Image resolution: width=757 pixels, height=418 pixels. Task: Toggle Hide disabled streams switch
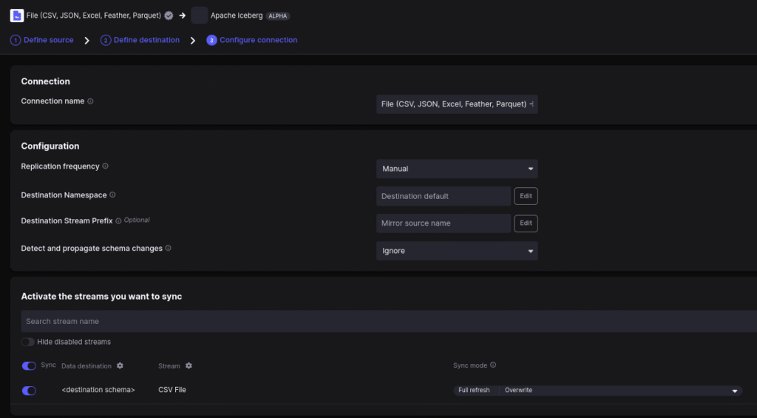27,342
